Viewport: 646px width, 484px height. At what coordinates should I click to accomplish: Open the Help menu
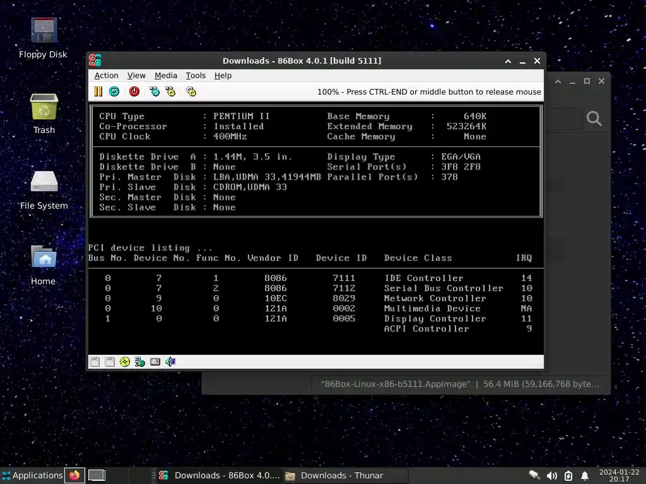click(223, 76)
